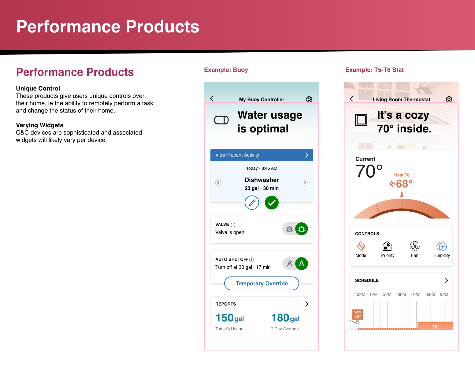Open the Humidify control
Viewport: 475px width, 367px height.
click(x=441, y=250)
